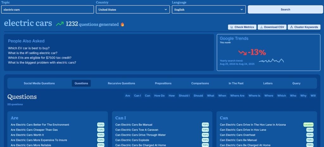Select the Where Are filter link
Viewport: 324px width, 147px height.
coord(237,96)
